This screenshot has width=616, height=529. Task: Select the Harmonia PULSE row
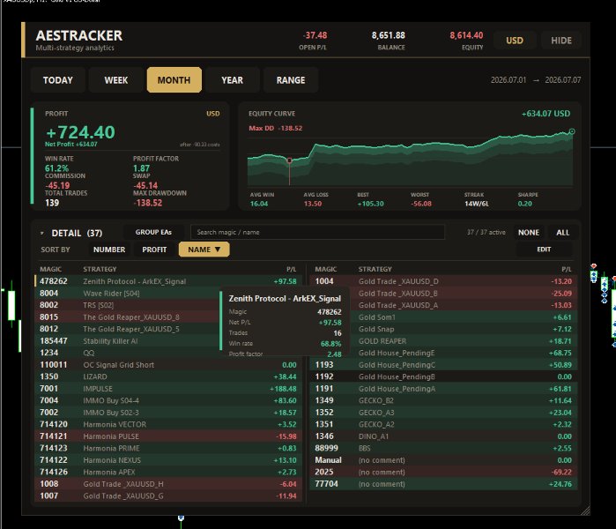point(168,436)
